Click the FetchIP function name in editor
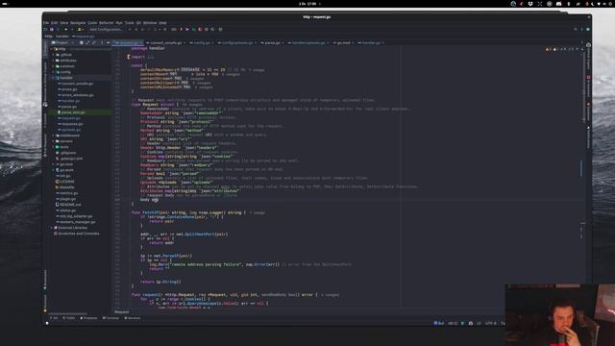Viewport: 615px width, 346px height. click(151, 212)
